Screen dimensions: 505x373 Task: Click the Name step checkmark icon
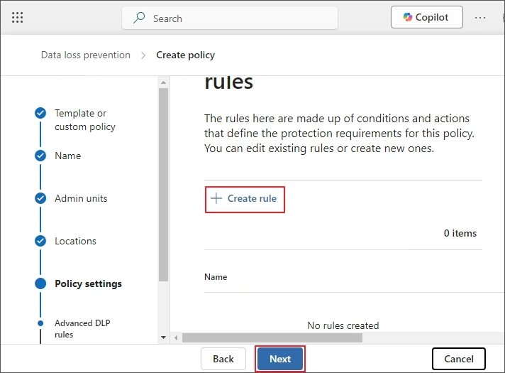click(x=40, y=156)
